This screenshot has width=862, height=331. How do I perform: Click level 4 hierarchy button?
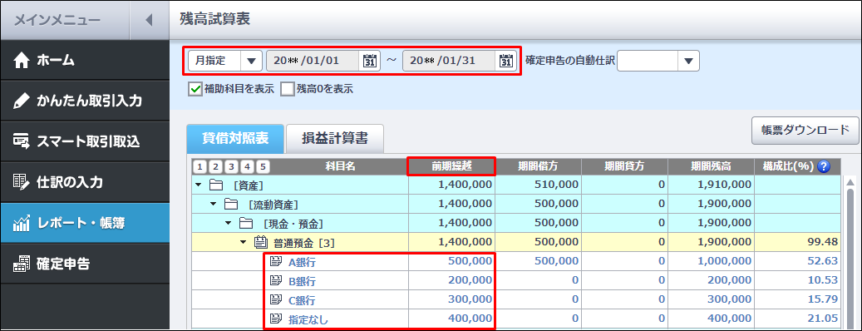point(248,167)
